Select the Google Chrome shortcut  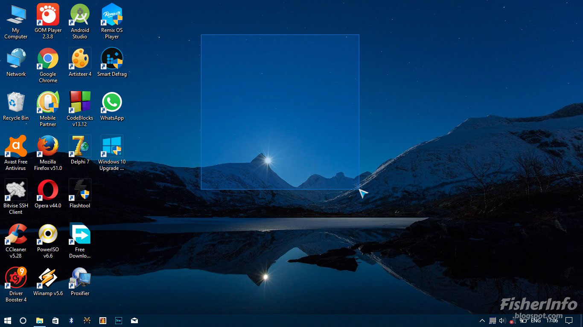pos(48,65)
